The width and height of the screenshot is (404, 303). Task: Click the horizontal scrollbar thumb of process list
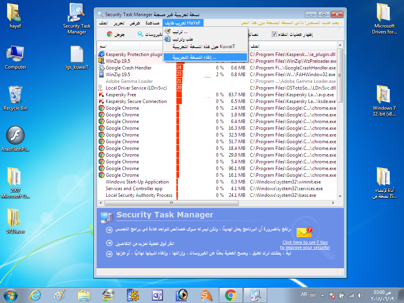point(172,203)
